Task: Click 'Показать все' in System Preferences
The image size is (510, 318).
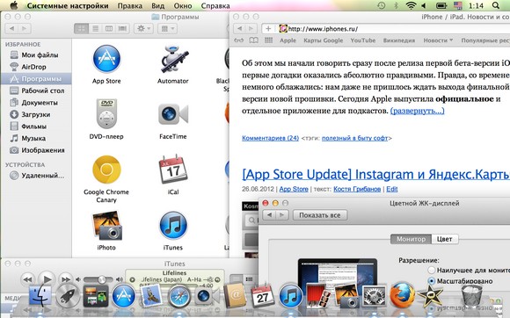Action: (320, 215)
